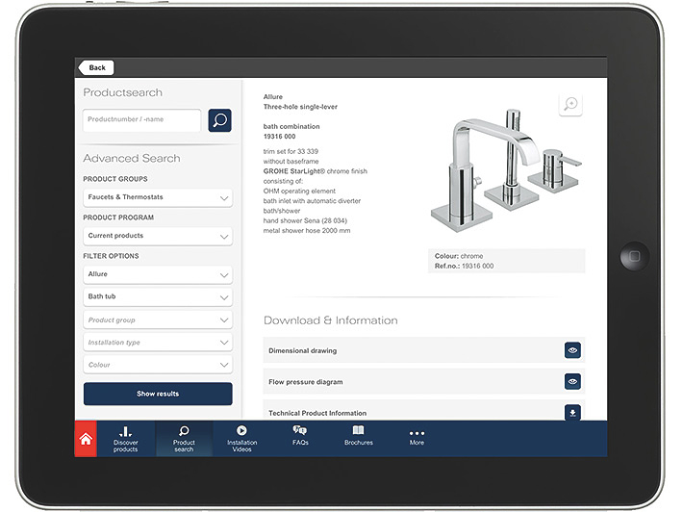The height and width of the screenshot is (512, 683).
Task: Click the iPad hardware home button
Action: [x=635, y=256]
